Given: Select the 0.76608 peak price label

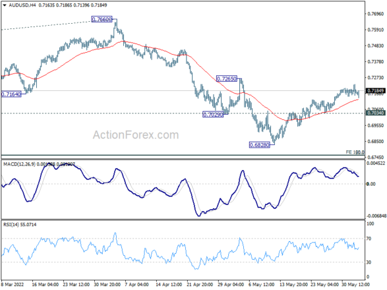Looking at the screenshot, I should point(102,19).
